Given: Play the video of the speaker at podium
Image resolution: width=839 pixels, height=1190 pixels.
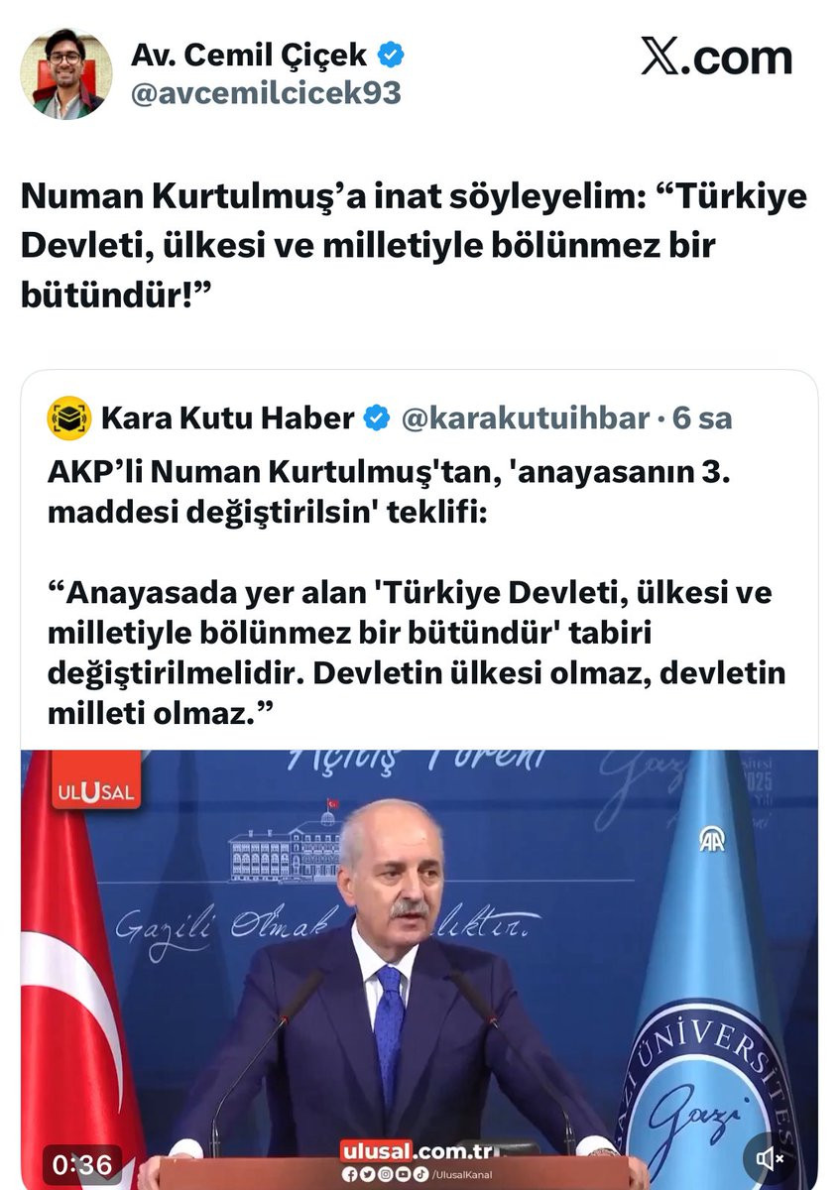Looking at the screenshot, I should (x=419, y=969).
